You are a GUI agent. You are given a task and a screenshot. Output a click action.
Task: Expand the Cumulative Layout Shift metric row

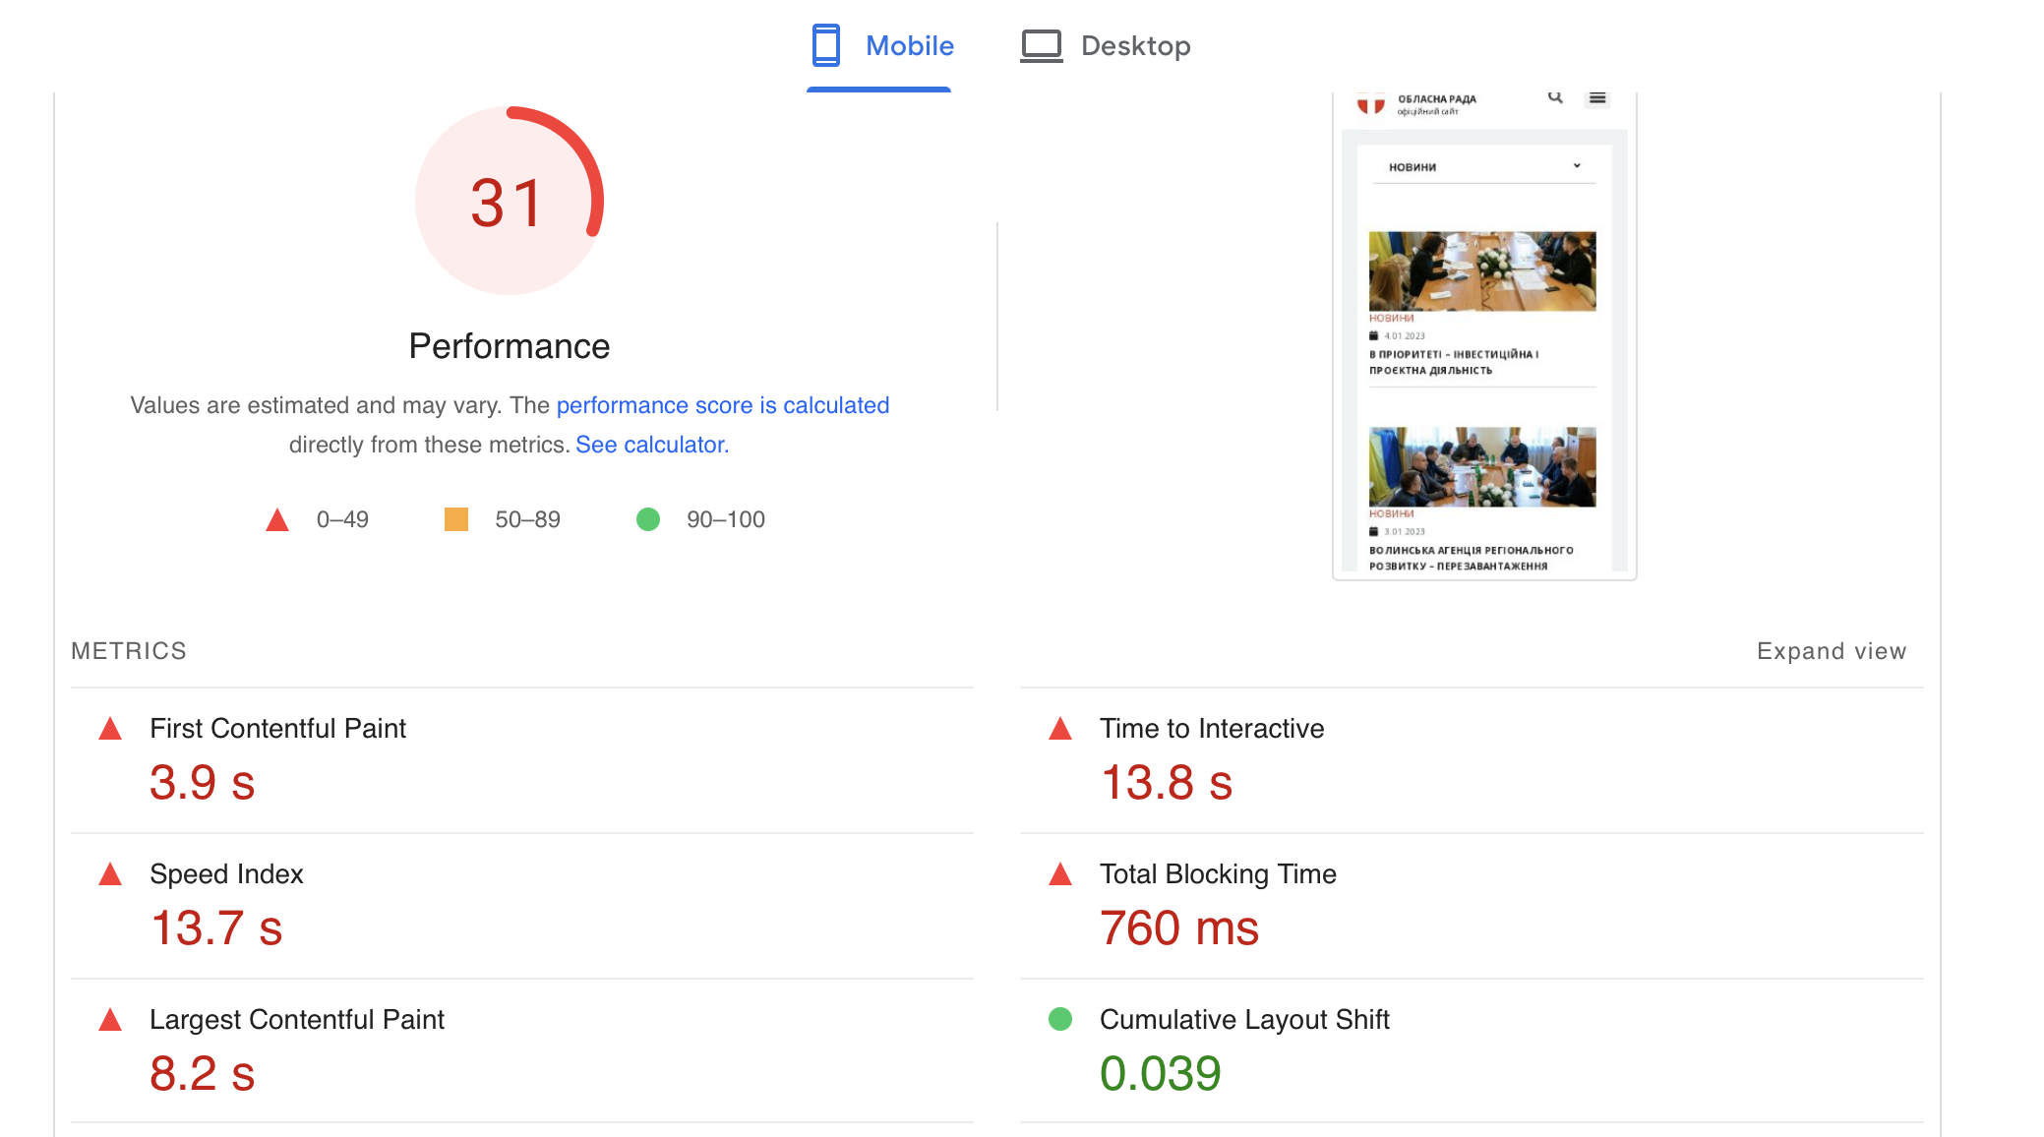point(1243,1020)
